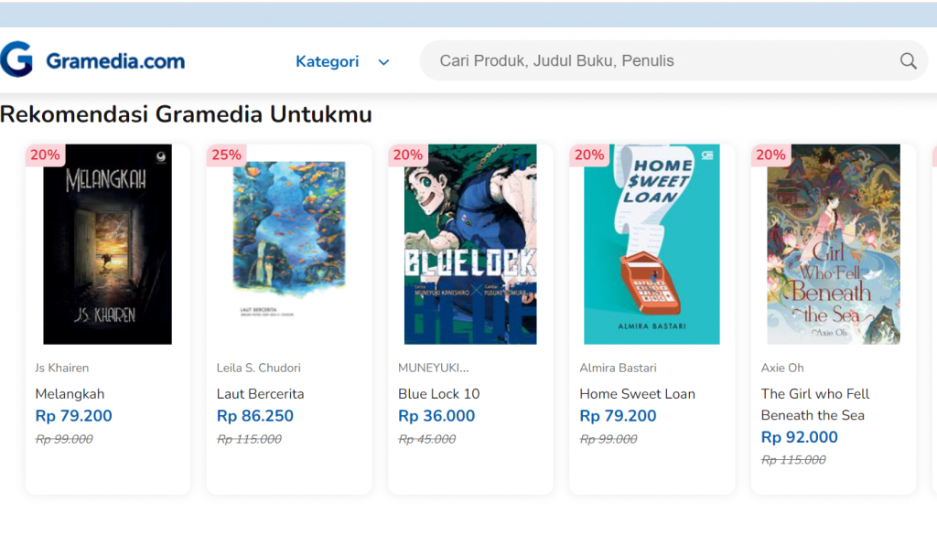
Task: Click the search magnifier icon
Action: tap(908, 61)
